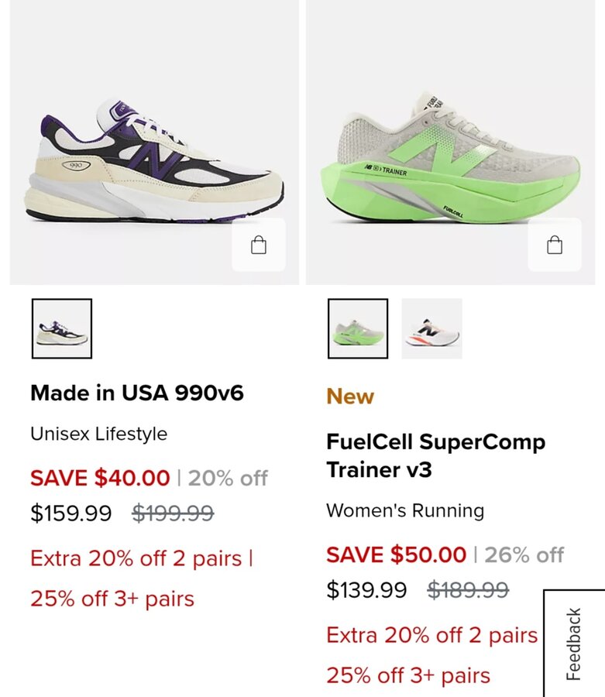Tap quick-add bag icon on 990v6 shoe
Screen dimensions: 605x697
click(259, 245)
